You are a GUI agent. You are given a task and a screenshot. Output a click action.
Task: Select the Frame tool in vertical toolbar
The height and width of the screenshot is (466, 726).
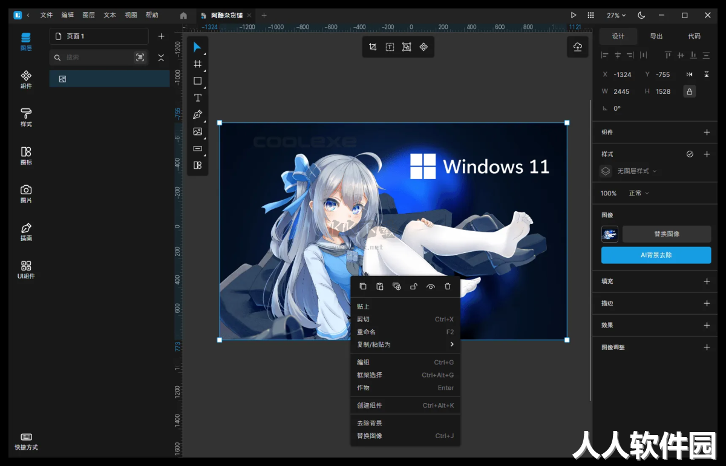(x=197, y=64)
